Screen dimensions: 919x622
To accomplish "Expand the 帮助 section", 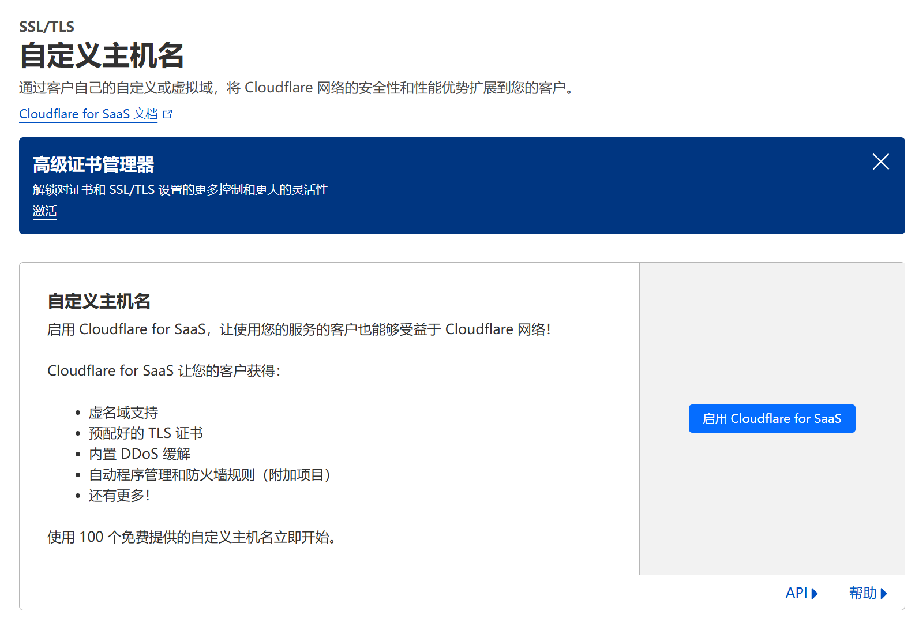I will pos(868,593).
